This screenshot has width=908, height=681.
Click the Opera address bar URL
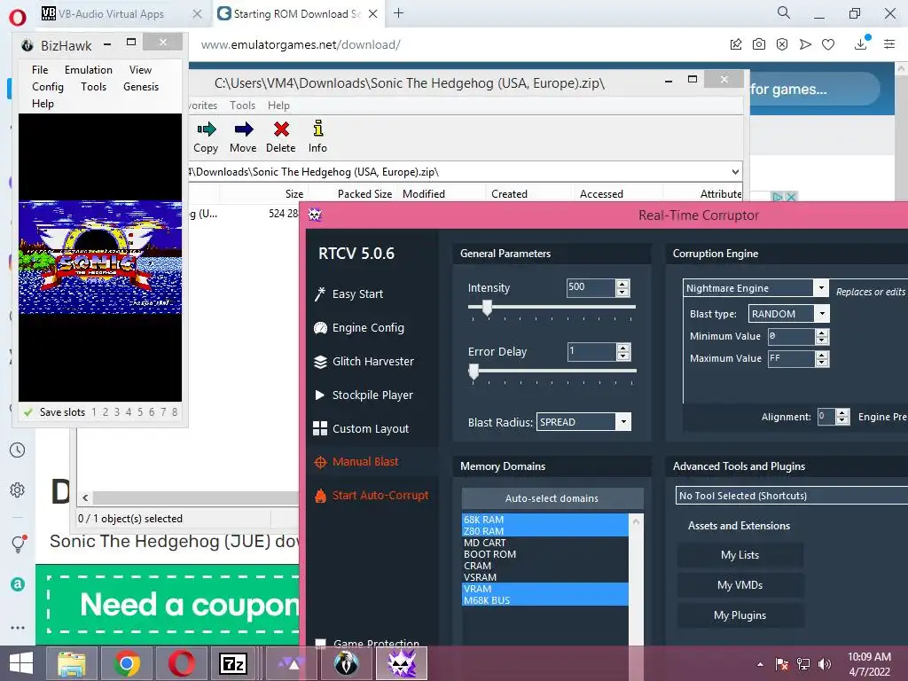[x=301, y=44]
